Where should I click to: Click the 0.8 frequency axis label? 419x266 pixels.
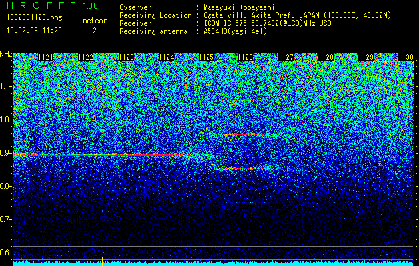(x=5, y=186)
